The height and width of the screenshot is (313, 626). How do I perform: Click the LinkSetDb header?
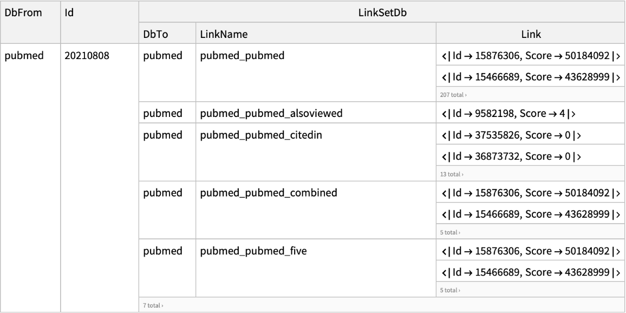tap(381, 11)
